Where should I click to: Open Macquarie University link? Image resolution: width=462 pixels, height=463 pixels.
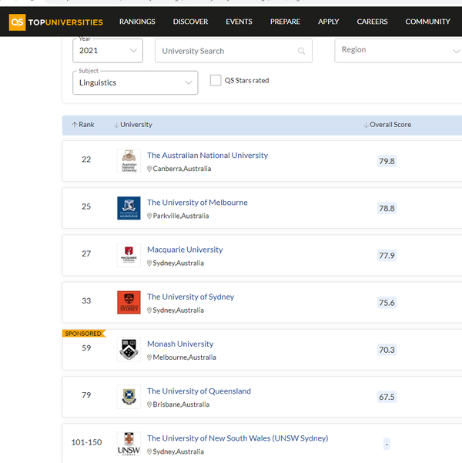[x=185, y=250]
